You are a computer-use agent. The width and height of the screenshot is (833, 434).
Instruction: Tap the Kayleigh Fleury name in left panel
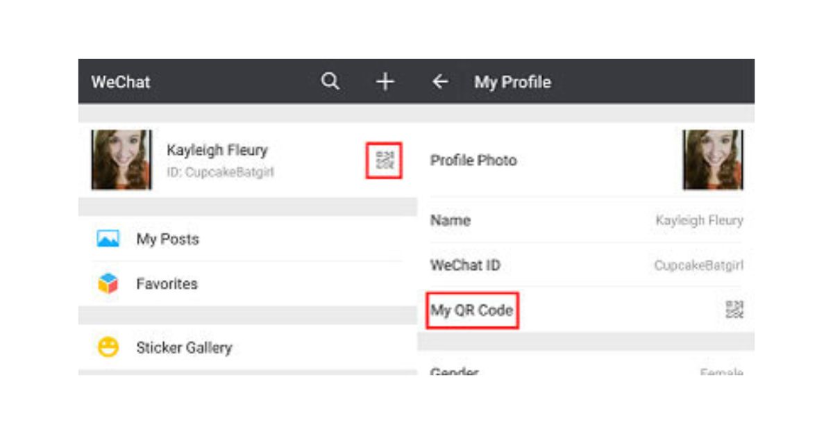point(217,150)
